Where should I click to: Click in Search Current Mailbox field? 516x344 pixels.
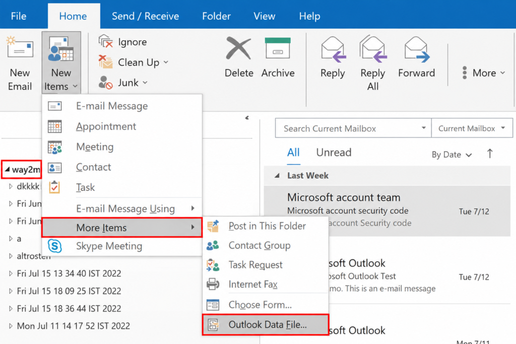[x=349, y=128]
